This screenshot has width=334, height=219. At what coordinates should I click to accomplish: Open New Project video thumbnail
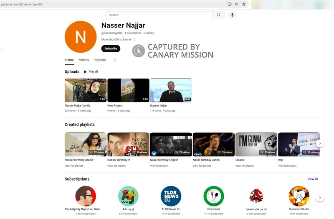click(128, 90)
